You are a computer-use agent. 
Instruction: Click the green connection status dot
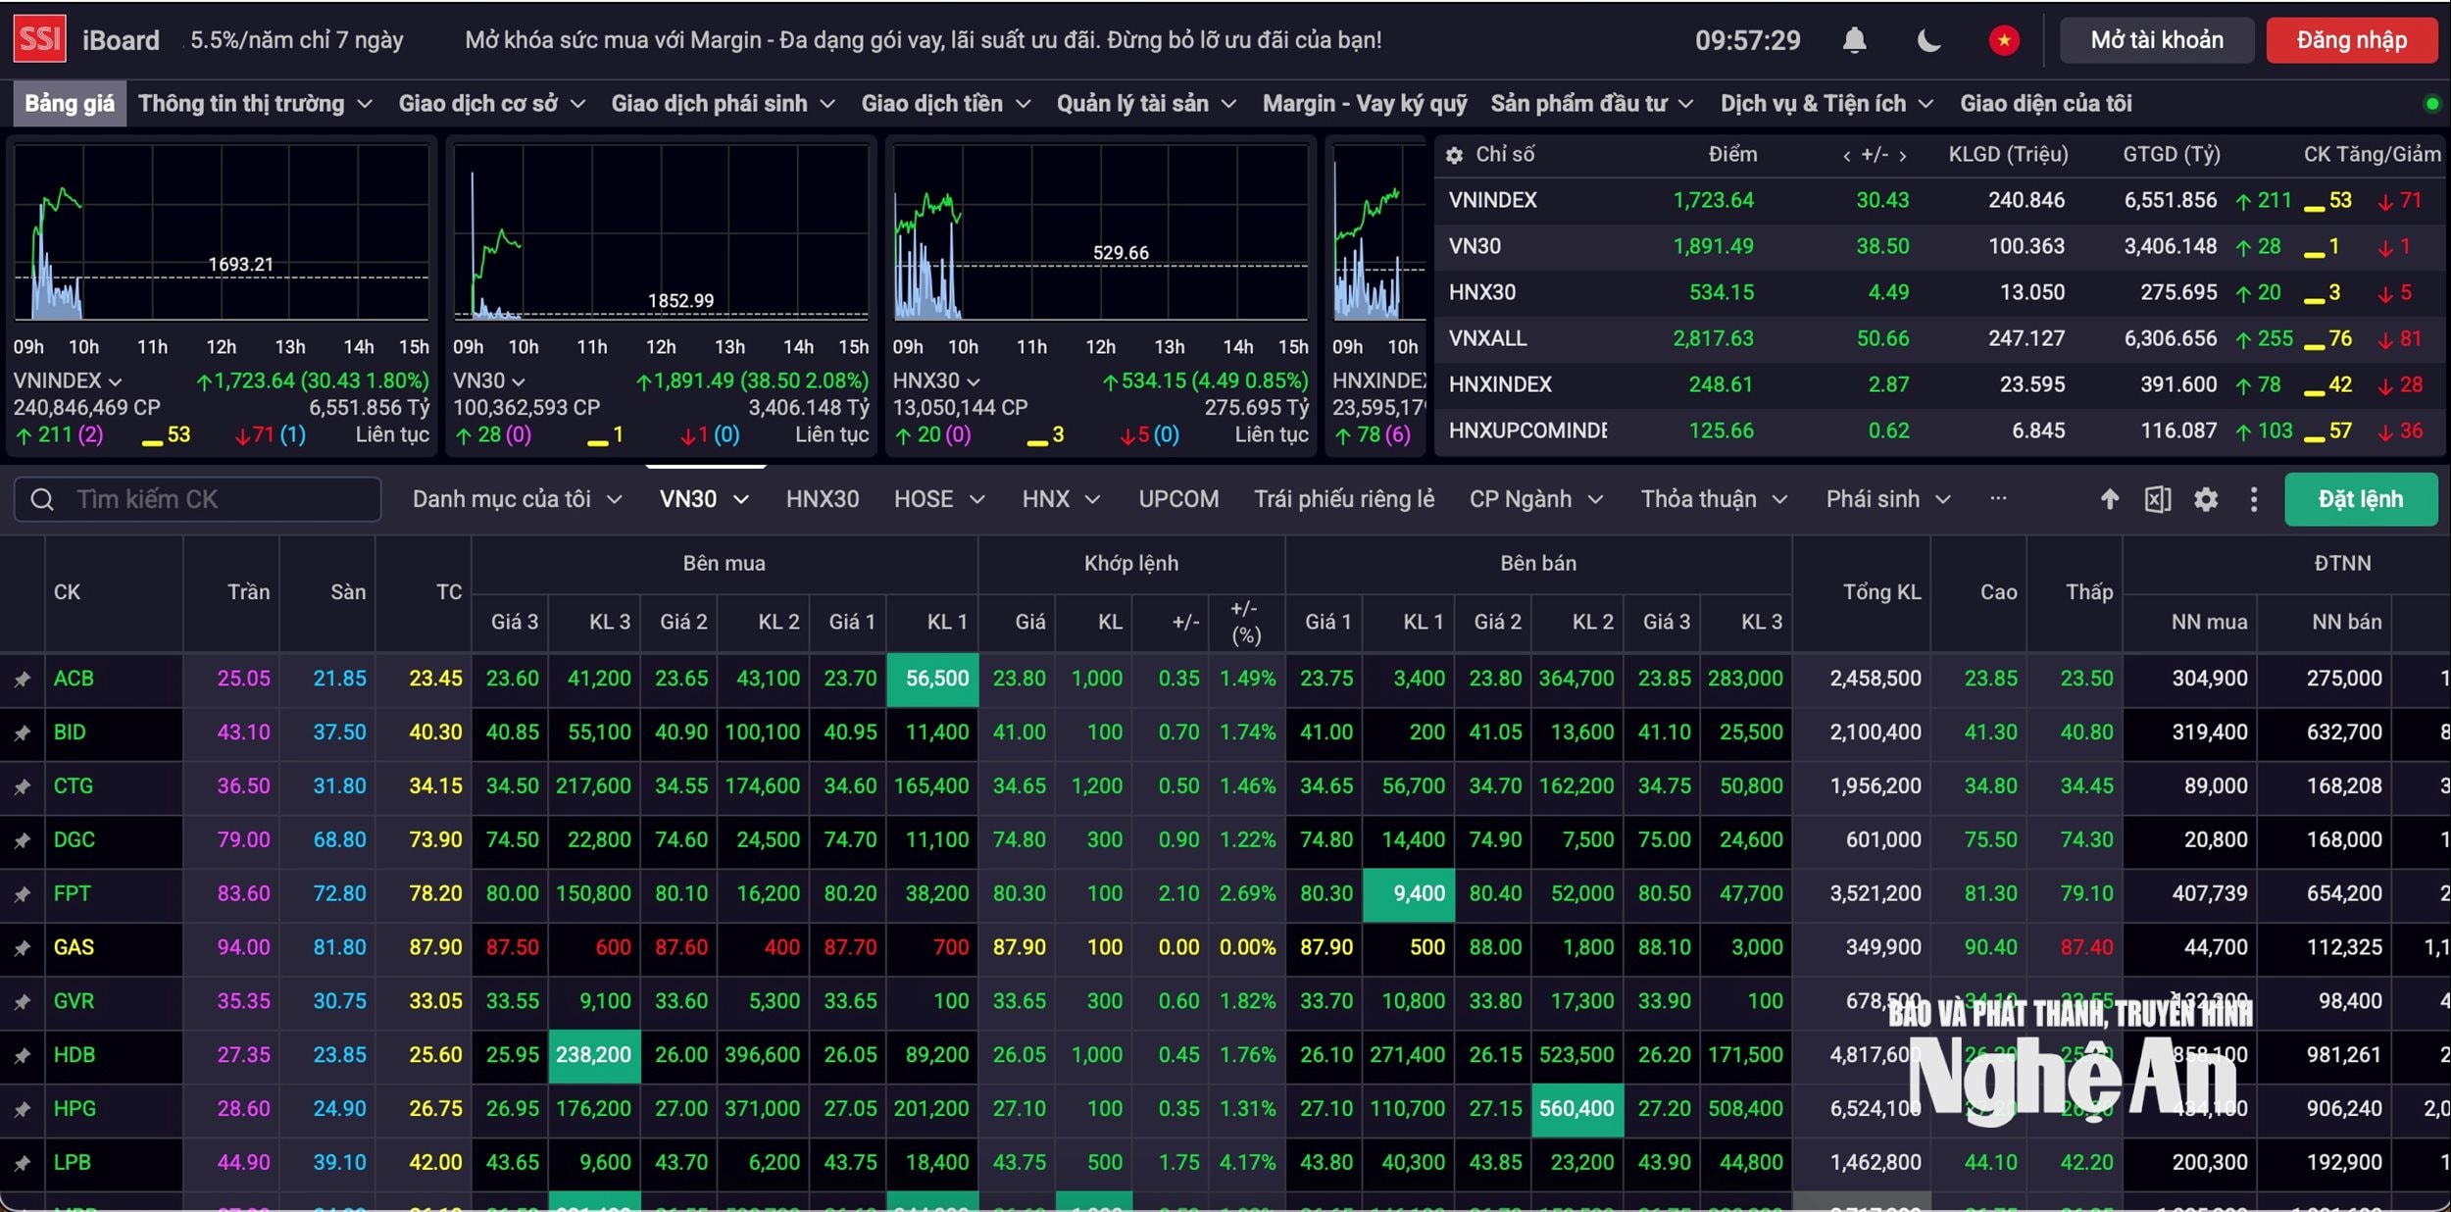click(x=2431, y=104)
